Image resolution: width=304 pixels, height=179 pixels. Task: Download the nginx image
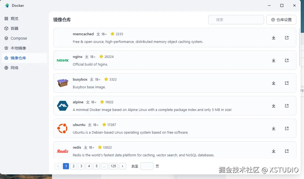point(274,60)
